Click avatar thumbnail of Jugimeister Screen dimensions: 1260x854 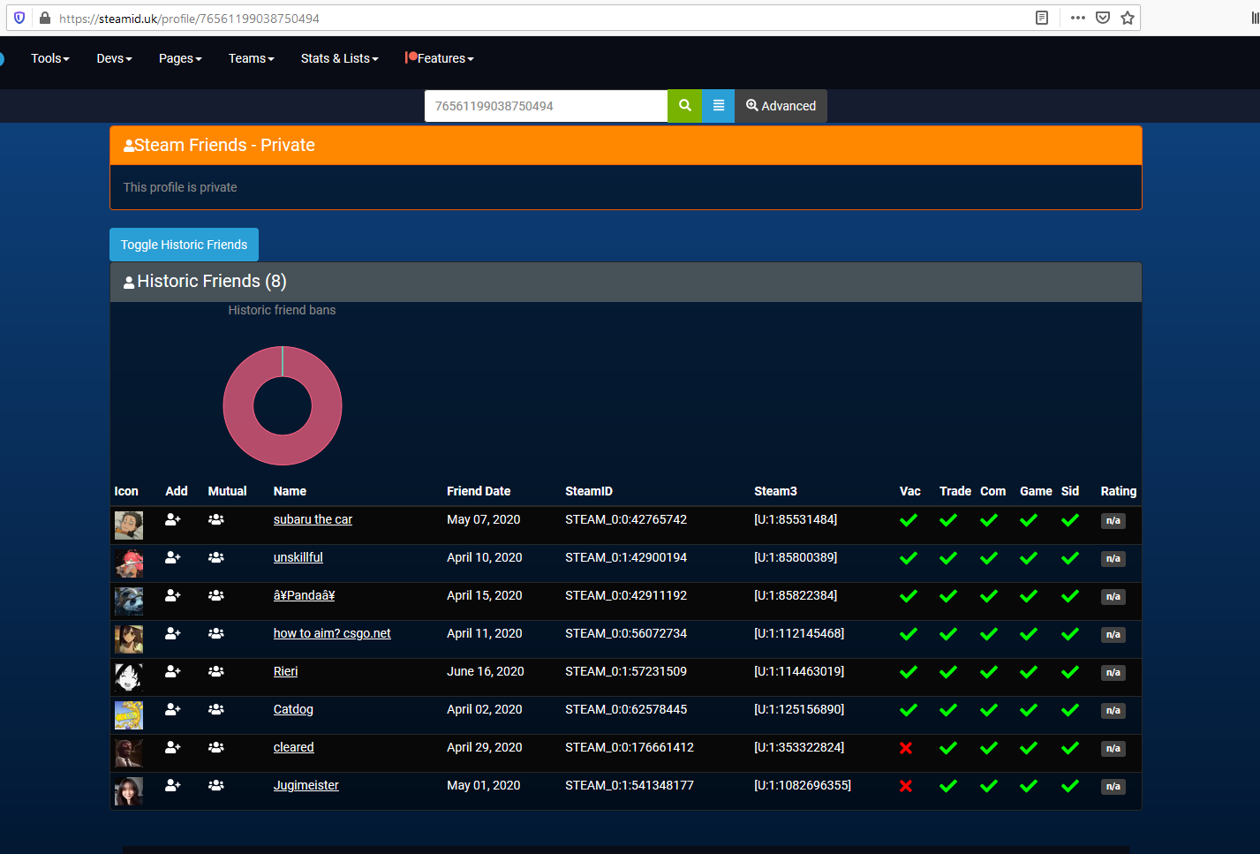(x=129, y=791)
